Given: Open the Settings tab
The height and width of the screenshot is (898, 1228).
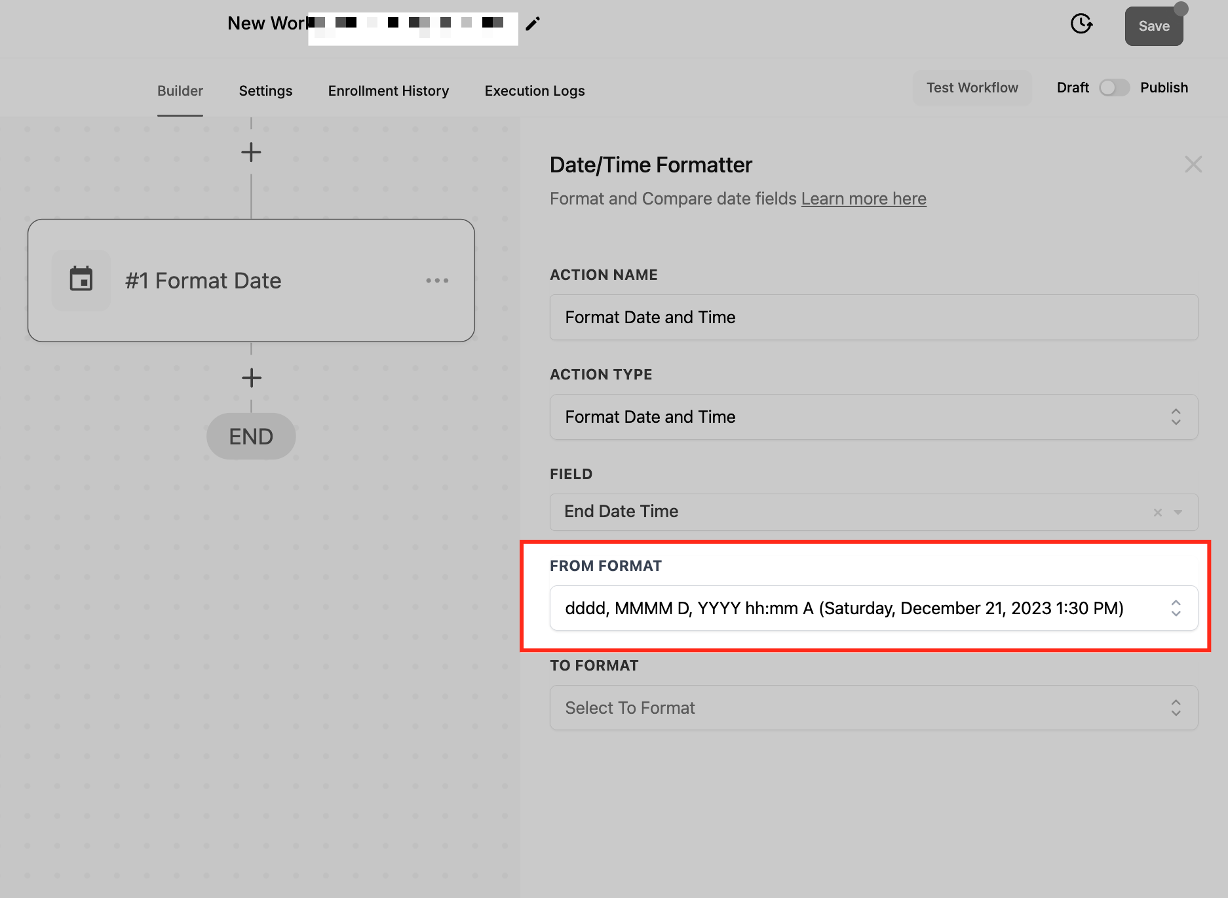Looking at the screenshot, I should coord(265,90).
